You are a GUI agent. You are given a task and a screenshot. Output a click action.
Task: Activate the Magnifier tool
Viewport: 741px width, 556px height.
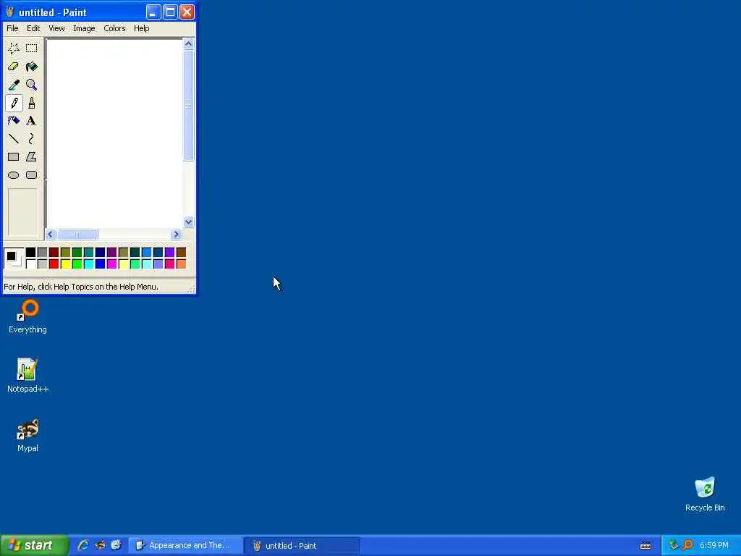tap(32, 85)
